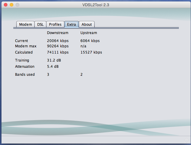The width and height of the screenshot is (191, 145).
Task: Select the current upstream value 6064 kbps
Action: tap(90, 41)
